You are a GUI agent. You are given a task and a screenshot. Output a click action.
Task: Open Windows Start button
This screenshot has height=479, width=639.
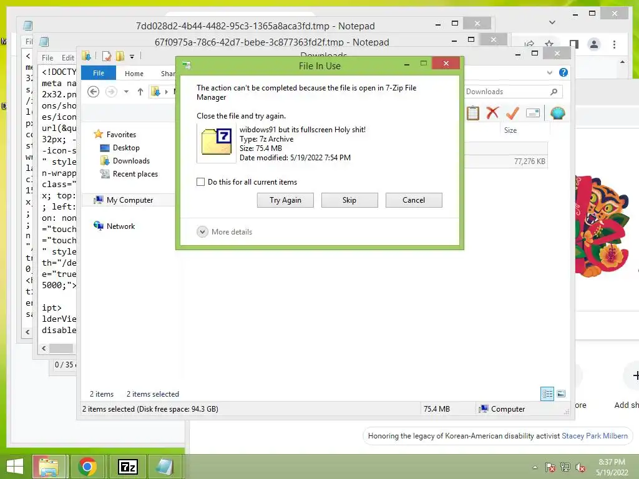click(x=15, y=467)
